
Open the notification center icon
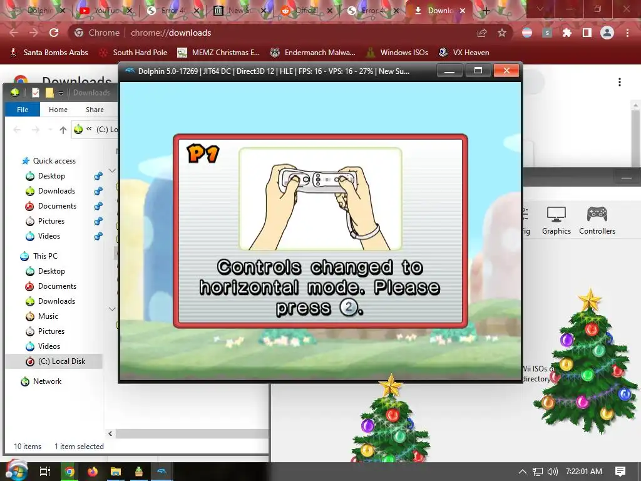tap(620, 472)
